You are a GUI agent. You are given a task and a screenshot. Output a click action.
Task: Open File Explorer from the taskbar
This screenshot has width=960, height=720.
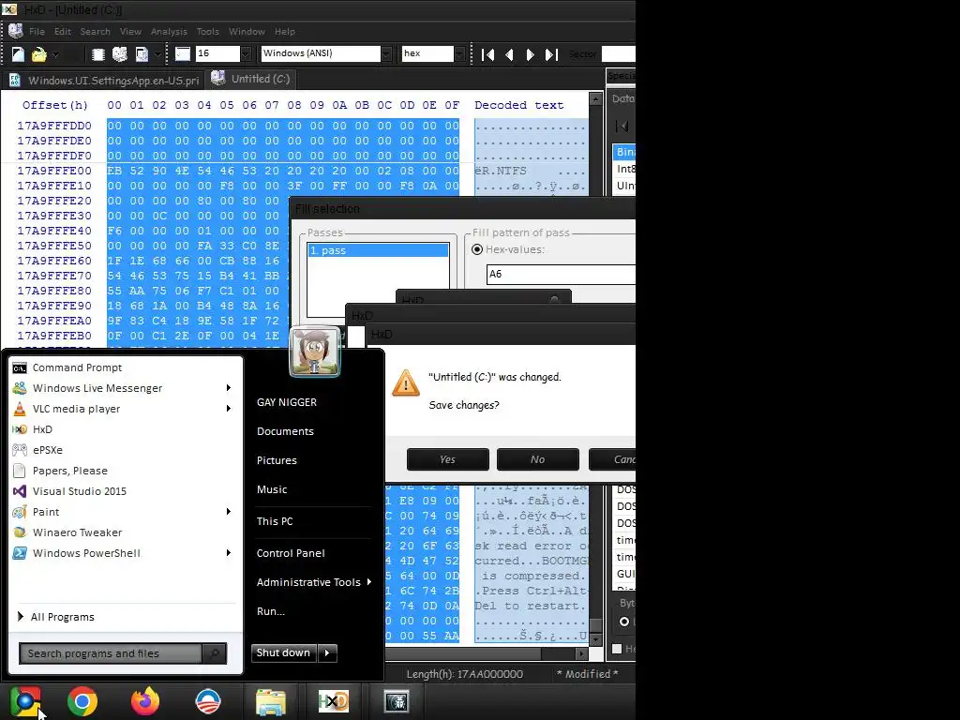(x=270, y=702)
